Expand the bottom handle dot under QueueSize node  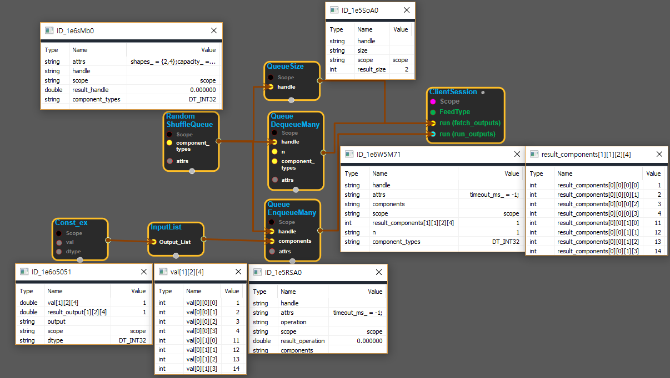coord(291,100)
